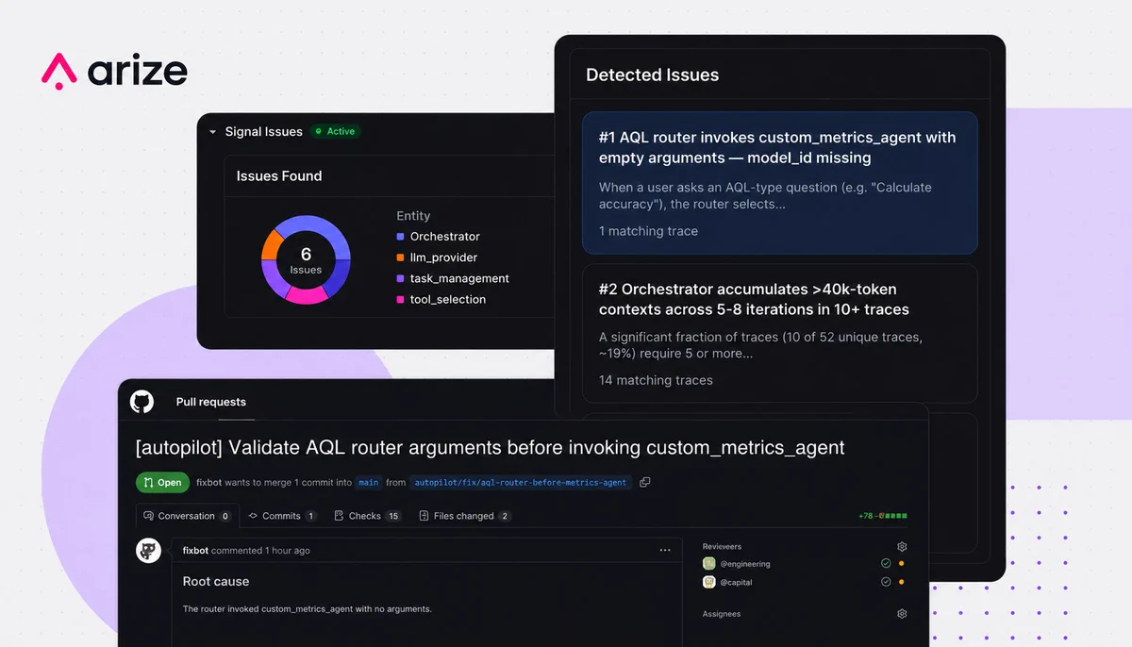The height and width of the screenshot is (647, 1132).
Task: Click the @capital reviewer avatar
Action: [x=709, y=582]
